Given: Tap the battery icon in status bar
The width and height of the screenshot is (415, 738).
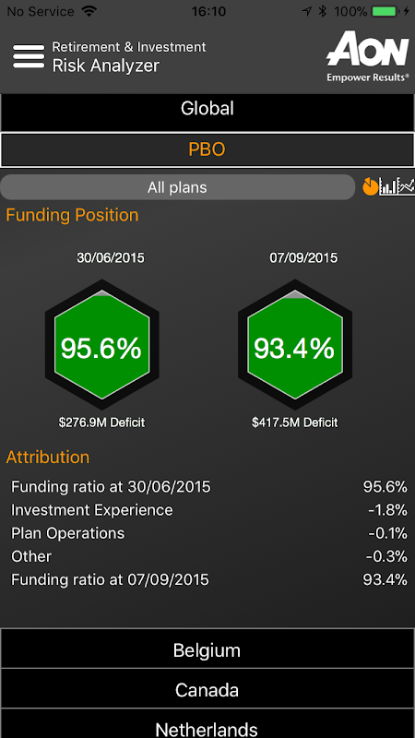Looking at the screenshot, I should pyautogui.click(x=386, y=11).
